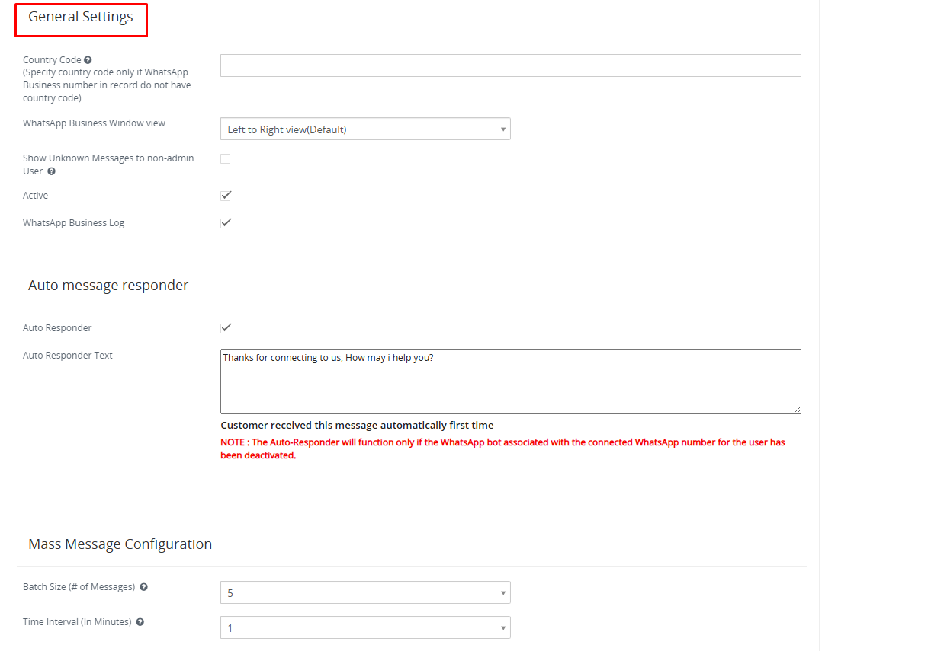Click the Country Code input field
This screenshot has width=931, height=651.
click(x=511, y=65)
